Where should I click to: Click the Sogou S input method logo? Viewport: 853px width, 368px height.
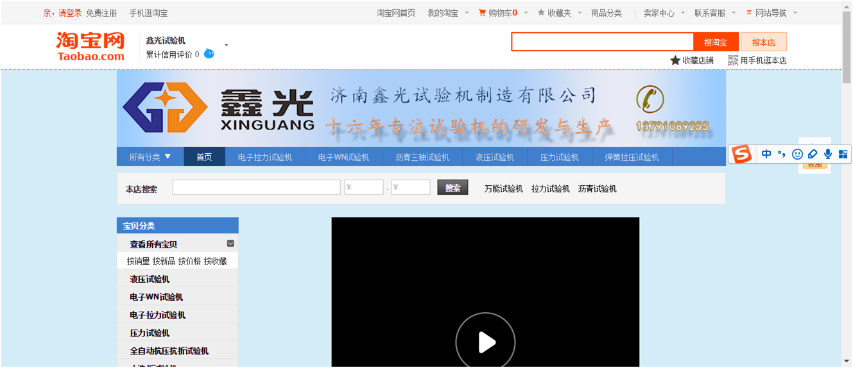click(x=743, y=155)
